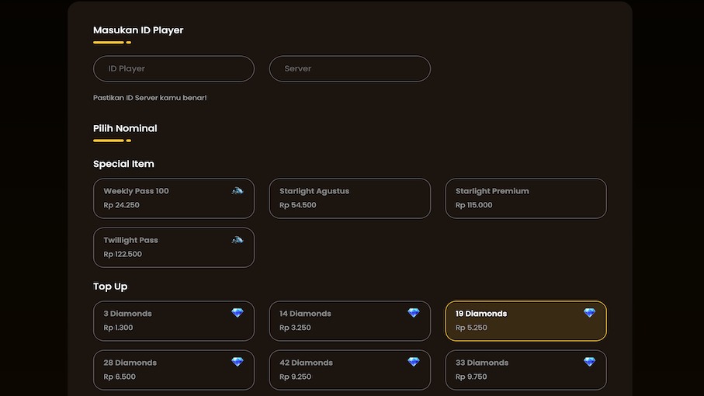This screenshot has width=704, height=396.
Task: Click the Weekly Pass 100 wing icon
Action: pyautogui.click(x=238, y=191)
